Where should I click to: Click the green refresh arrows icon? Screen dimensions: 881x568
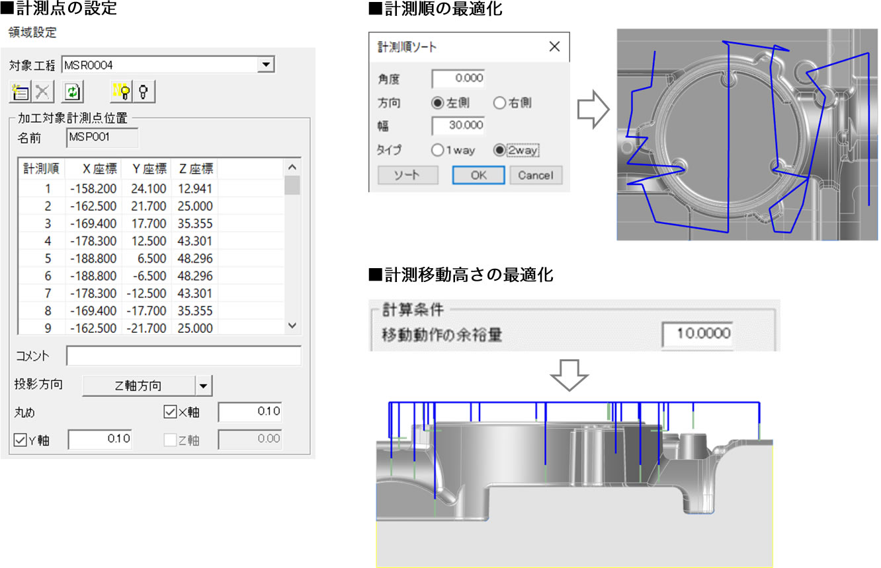[72, 92]
